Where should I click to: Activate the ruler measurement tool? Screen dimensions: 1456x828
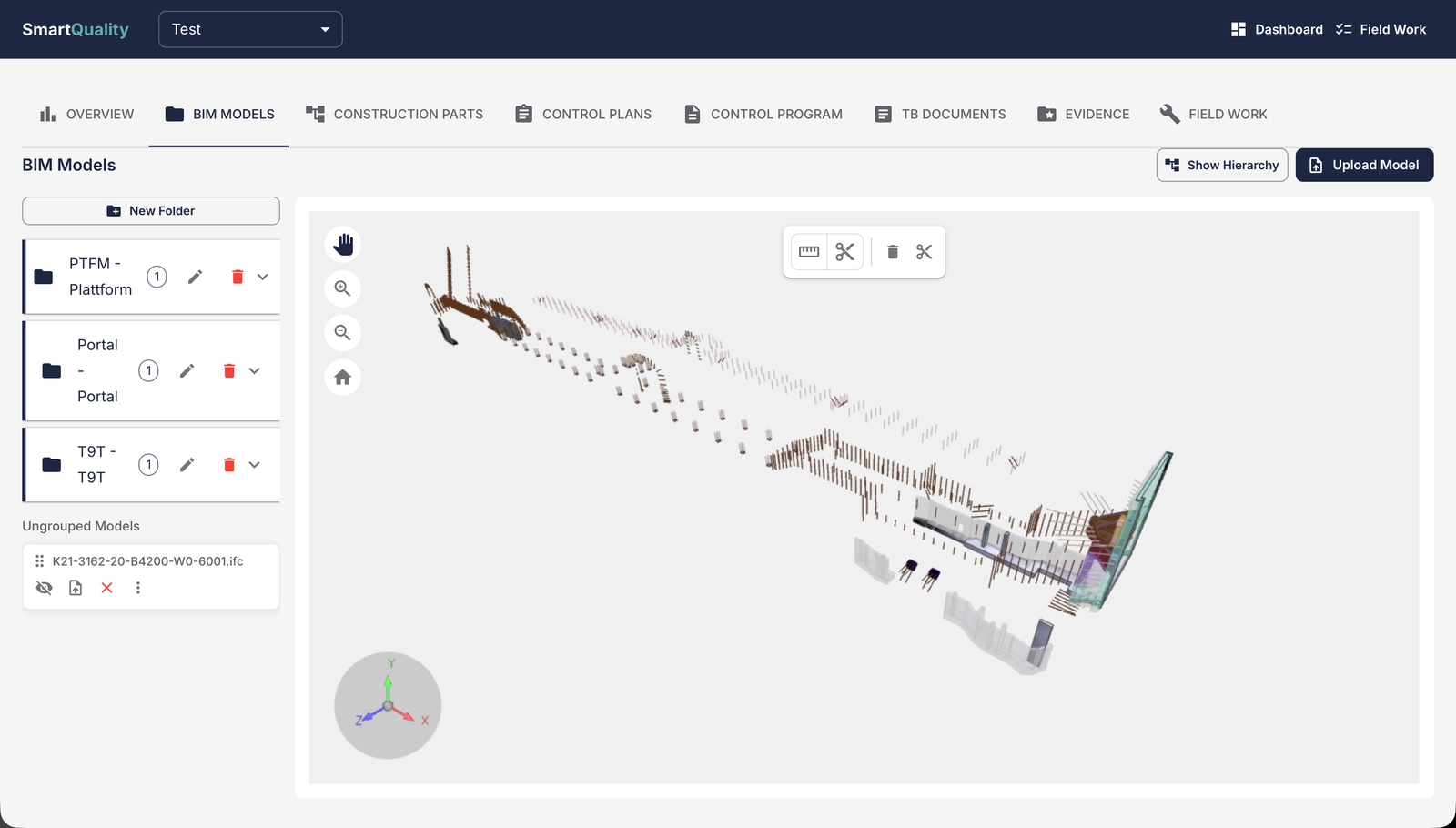(x=809, y=252)
